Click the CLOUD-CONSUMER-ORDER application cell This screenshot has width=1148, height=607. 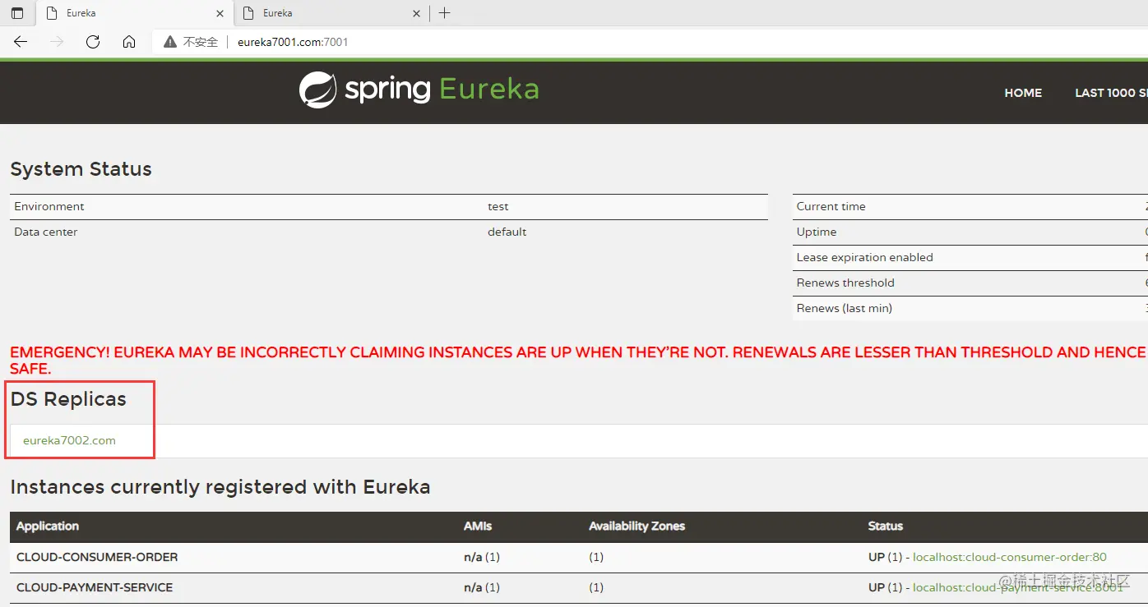pyautogui.click(x=97, y=557)
